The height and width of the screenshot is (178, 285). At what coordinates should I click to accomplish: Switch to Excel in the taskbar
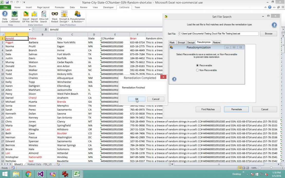77,174
